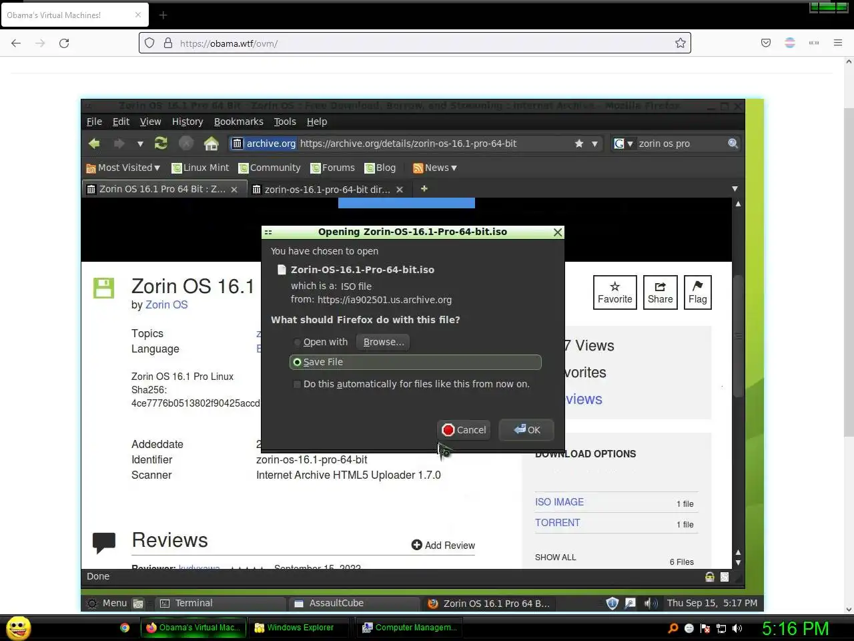Viewport: 854px width, 641px height.
Task: Click host taskbar speaker icon
Action: coord(737,628)
